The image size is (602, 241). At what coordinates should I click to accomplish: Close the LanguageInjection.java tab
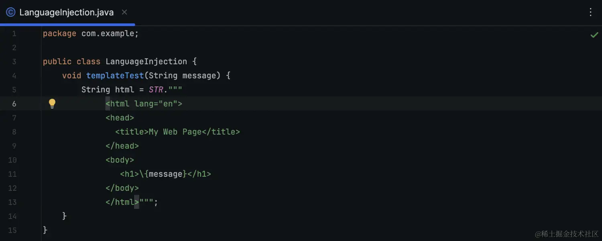[124, 12]
